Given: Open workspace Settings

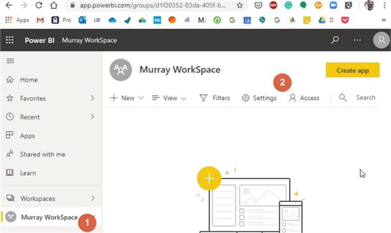Looking at the screenshot, I should coord(259,98).
